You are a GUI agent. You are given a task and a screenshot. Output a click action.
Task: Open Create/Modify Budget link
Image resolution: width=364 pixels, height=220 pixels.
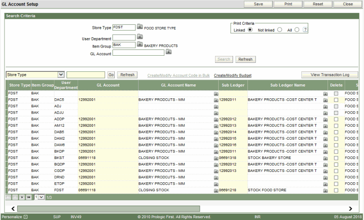point(233,75)
